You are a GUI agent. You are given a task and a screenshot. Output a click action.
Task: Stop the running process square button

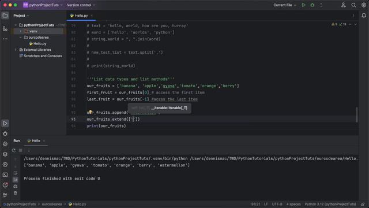(x=21, y=150)
